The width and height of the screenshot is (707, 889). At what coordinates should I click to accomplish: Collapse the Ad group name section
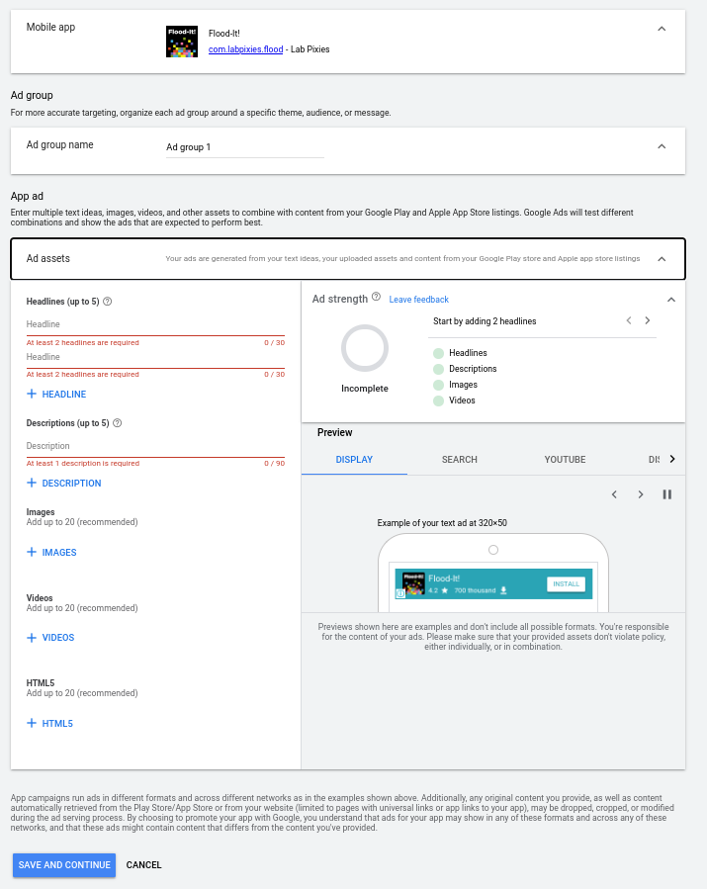(662, 146)
